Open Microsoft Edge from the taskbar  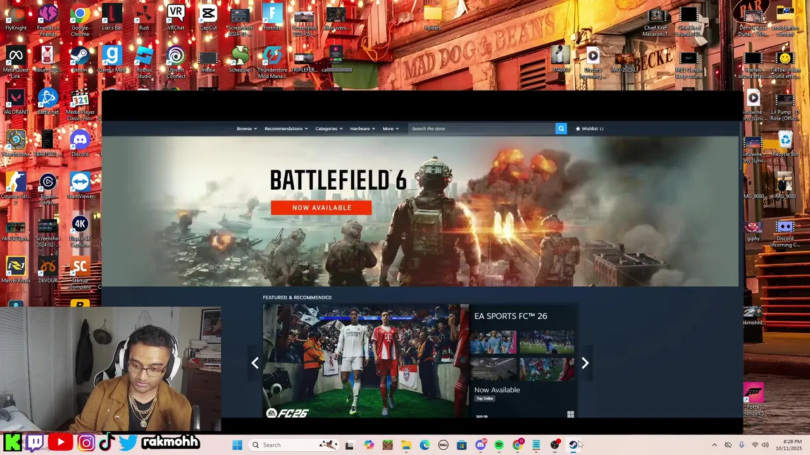tap(425, 445)
